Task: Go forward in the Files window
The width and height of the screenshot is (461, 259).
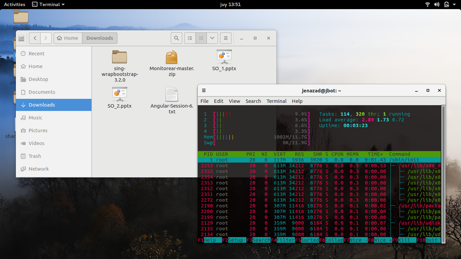Action: [x=46, y=38]
